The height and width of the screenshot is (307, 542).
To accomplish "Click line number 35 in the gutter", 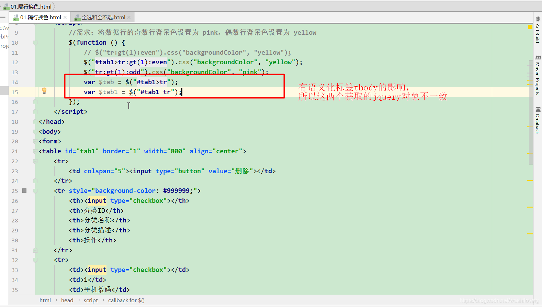I will 15,290.
